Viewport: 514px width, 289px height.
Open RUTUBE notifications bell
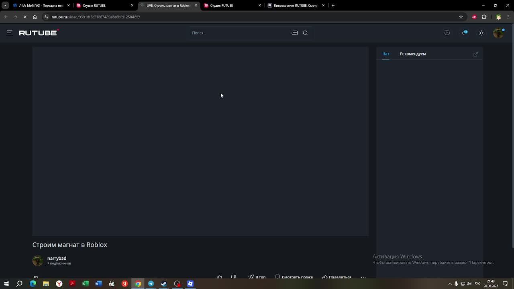tap(464, 33)
